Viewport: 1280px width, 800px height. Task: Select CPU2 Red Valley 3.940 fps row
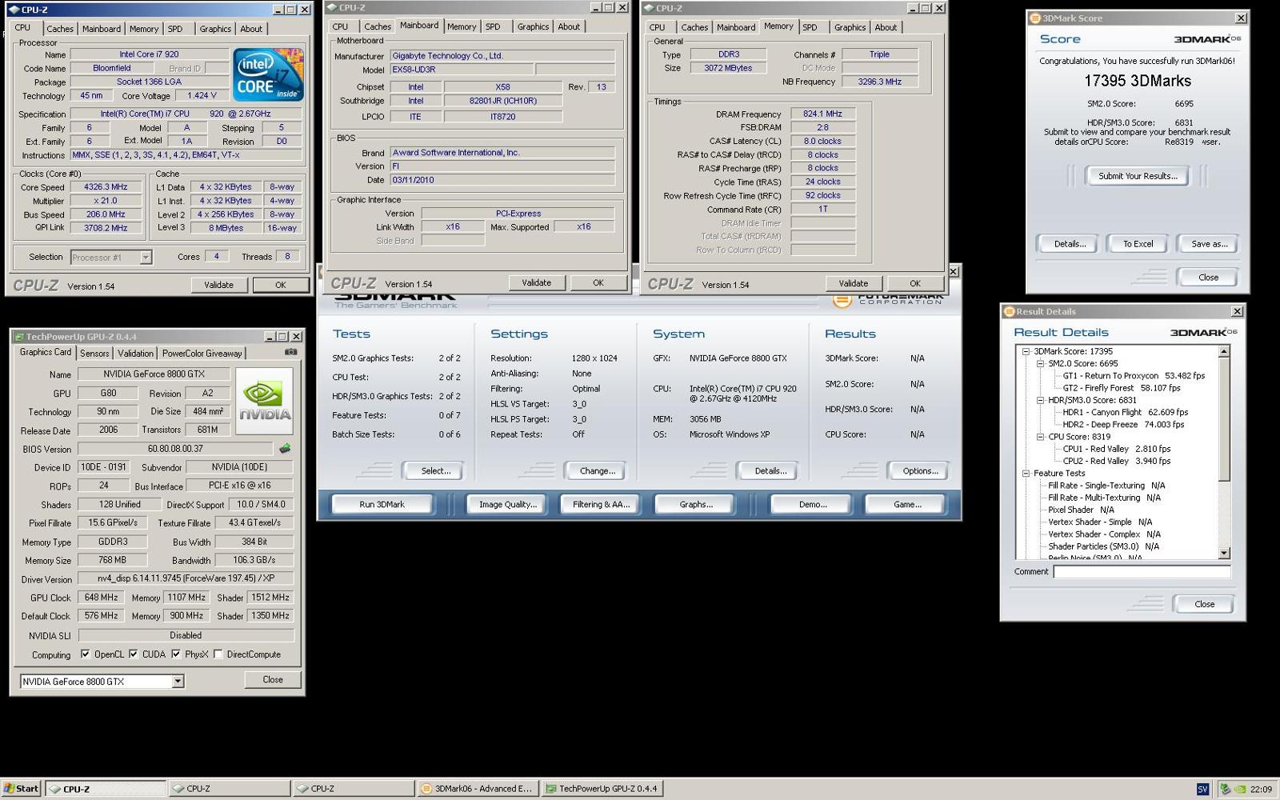click(x=1116, y=461)
